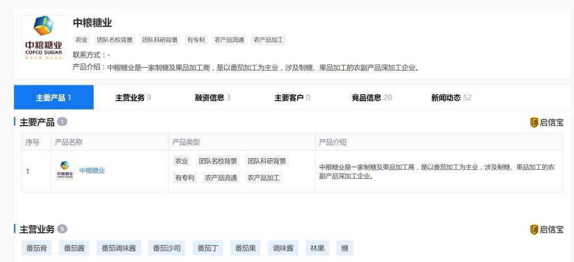The image size is (574, 262).
Task: Go to the 竞品信息 tab
Action: [371, 97]
